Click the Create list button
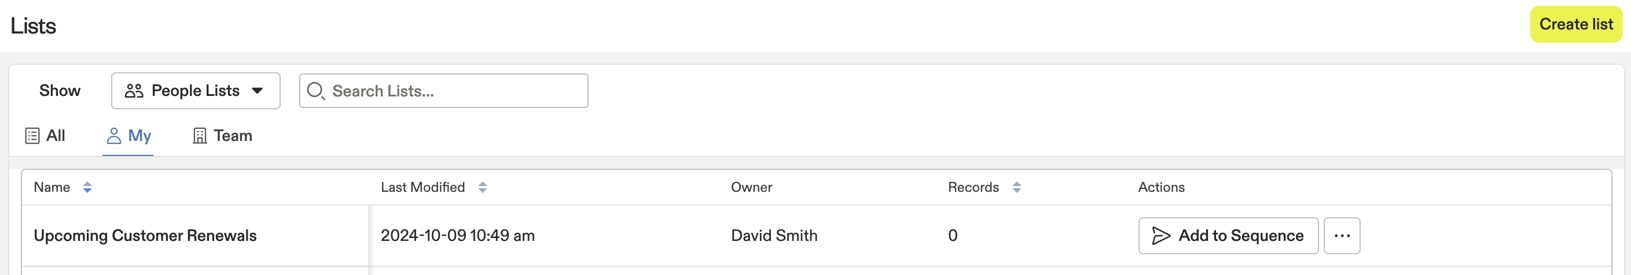This screenshot has width=1631, height=275. [1576, 25]
